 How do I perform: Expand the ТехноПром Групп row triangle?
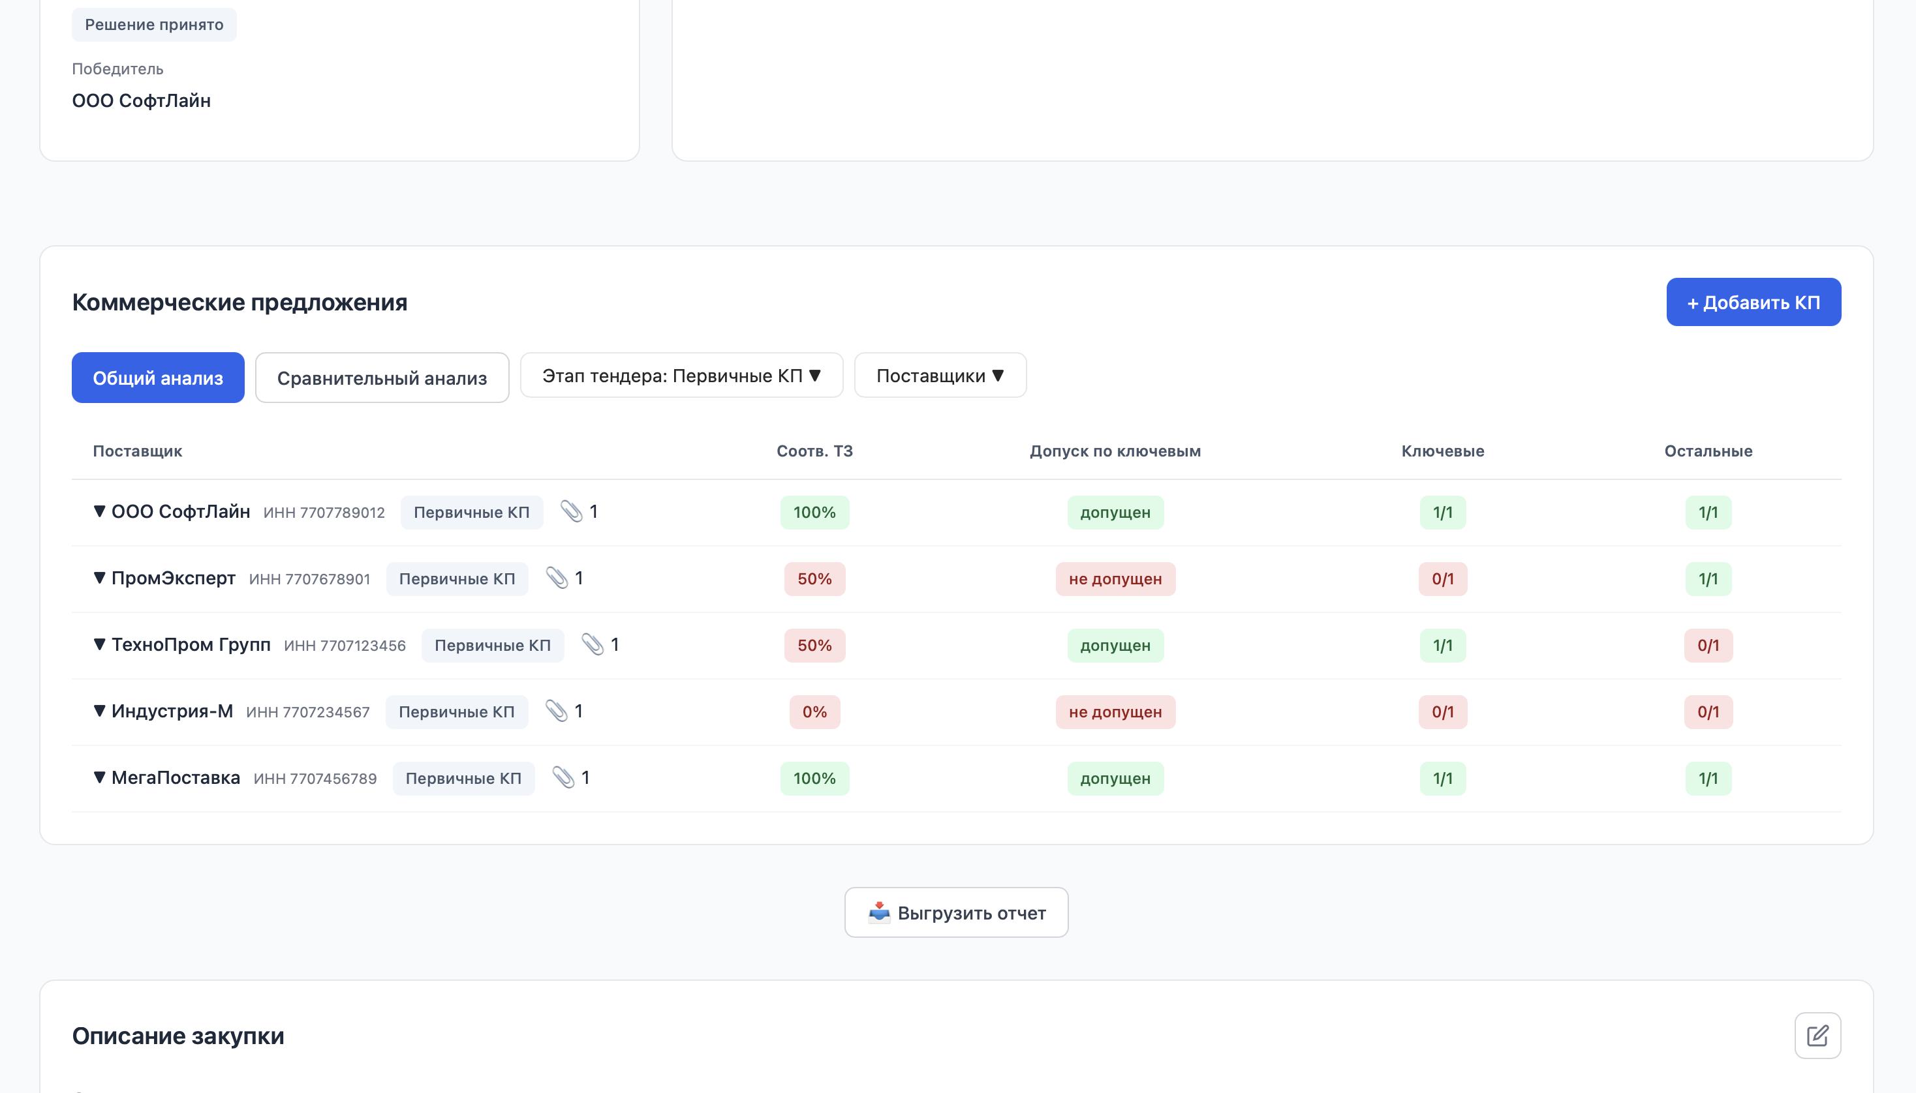(99, 644)
